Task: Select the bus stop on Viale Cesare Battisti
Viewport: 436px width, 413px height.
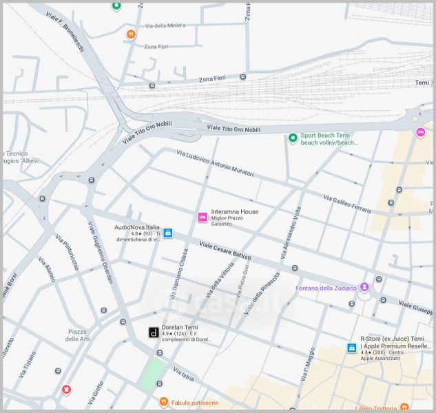Action: [295, 268]
